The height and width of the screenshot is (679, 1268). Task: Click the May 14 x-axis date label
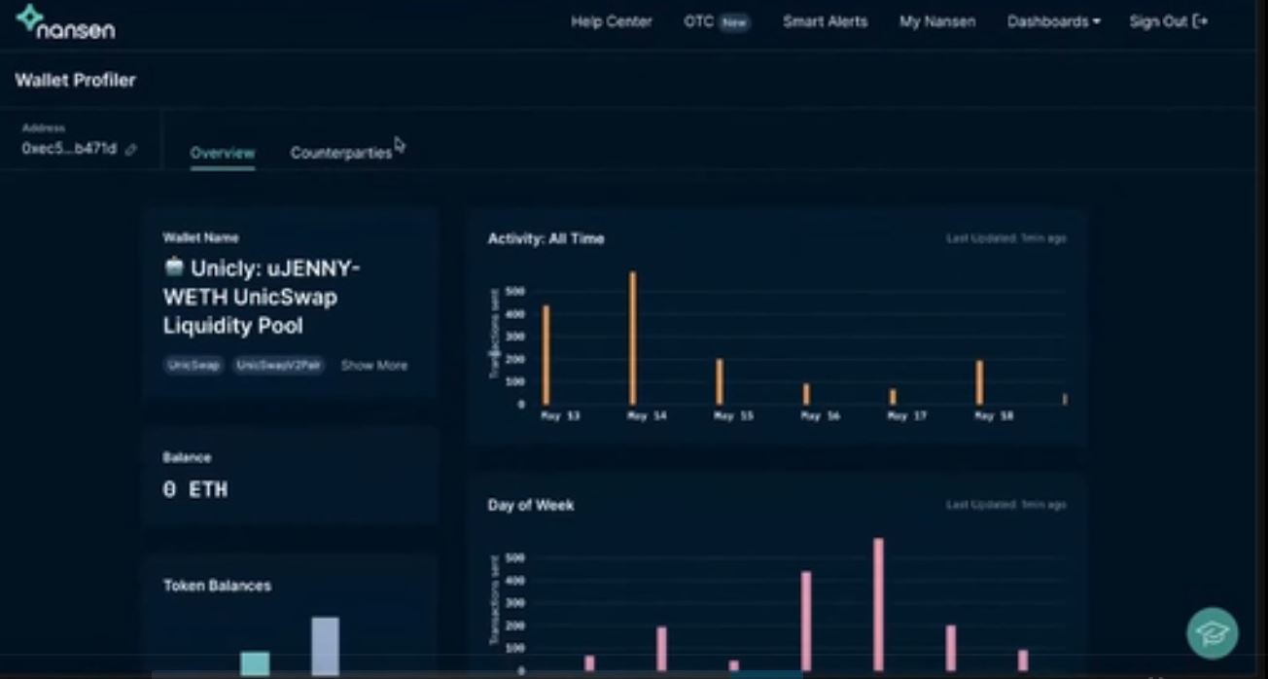click(648, 416)
